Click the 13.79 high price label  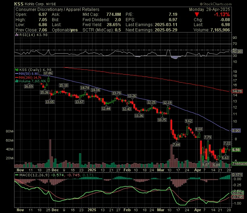point(116,93)
